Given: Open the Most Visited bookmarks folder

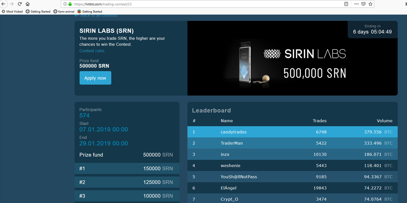Looking at the screenshot, I should click(x=12, y=11).
